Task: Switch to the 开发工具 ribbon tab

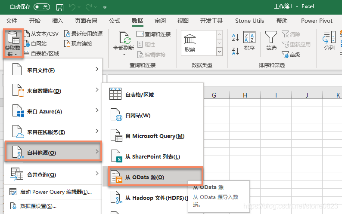Action: [x=211, y=21]
